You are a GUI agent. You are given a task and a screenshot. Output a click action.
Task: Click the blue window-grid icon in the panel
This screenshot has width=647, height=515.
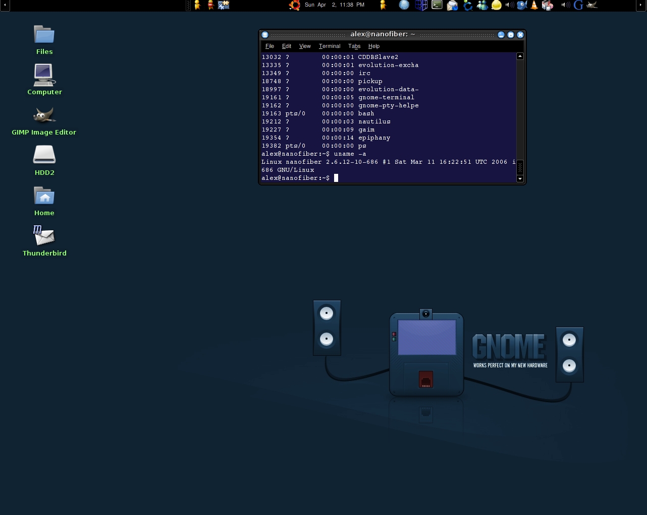(421, 5)
